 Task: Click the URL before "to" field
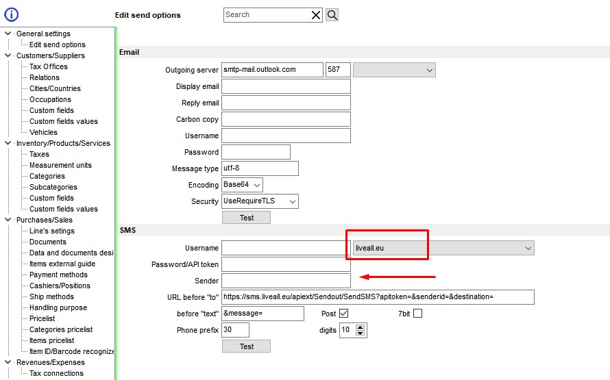pyautogui.click(x=378, y=297)
